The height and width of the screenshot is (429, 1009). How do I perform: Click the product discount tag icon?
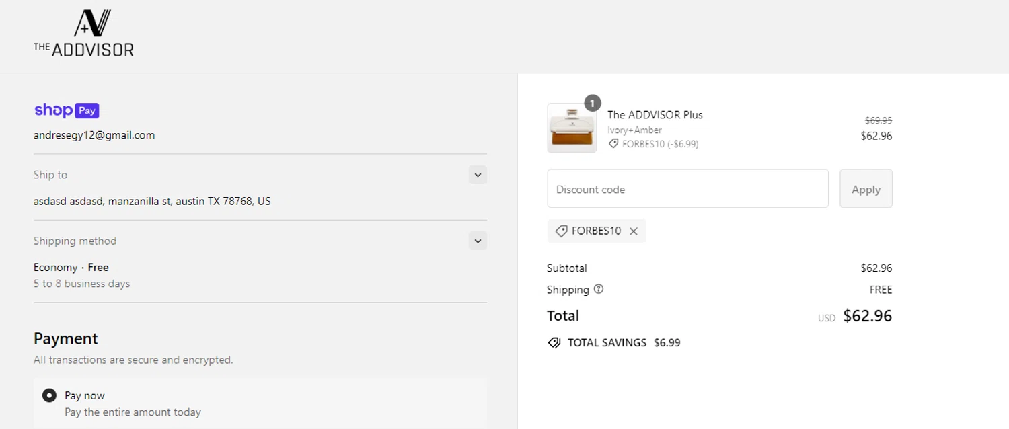point(613,144)
